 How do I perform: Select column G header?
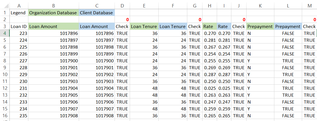[195, 5]
